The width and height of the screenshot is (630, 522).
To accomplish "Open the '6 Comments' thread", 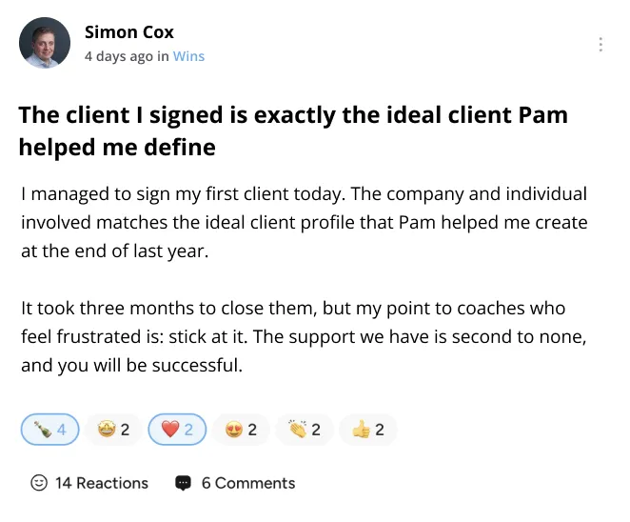I will 247,483.
